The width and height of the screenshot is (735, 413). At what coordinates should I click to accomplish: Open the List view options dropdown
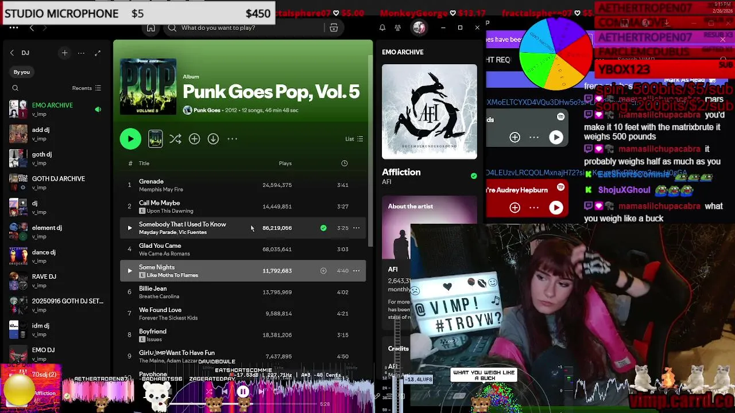click(x=354, y=139)
